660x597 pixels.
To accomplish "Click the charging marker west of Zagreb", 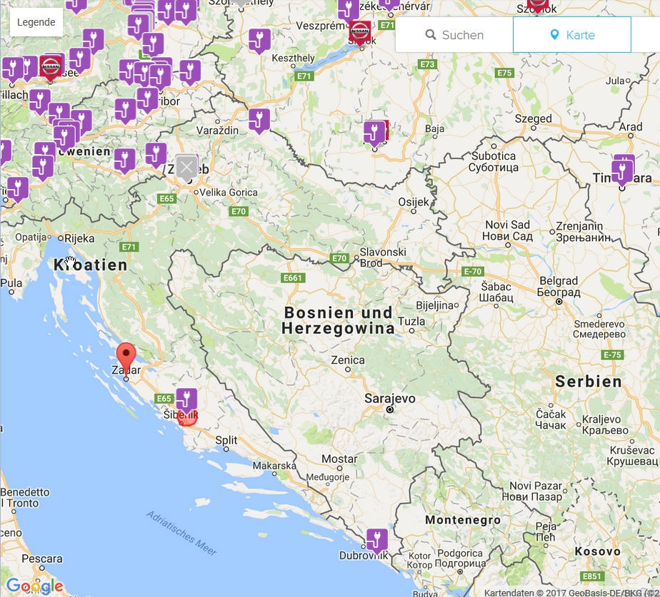I will pos(156,154).
